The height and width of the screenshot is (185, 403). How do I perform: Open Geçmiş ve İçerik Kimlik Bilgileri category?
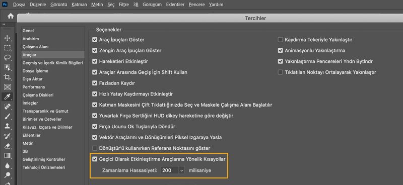click(x=53, y=63)
